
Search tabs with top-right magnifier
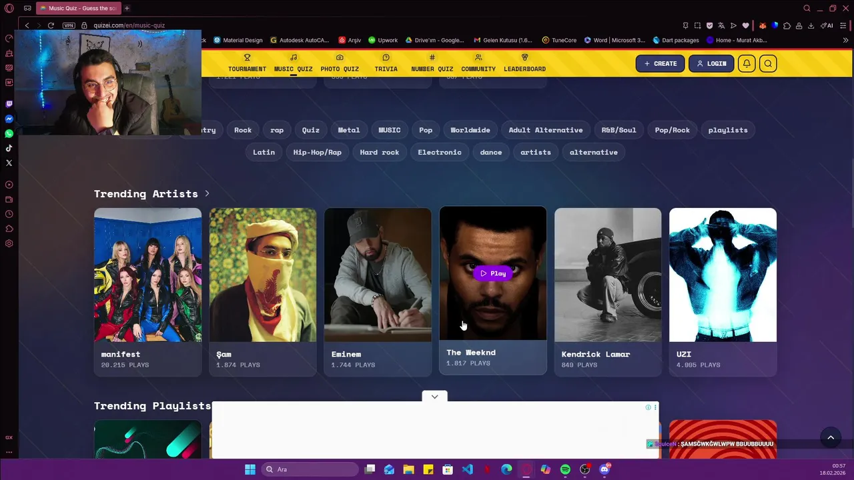click(807, 8)
